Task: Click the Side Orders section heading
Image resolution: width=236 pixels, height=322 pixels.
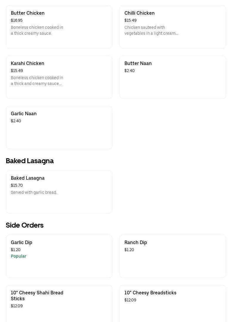Action: (x=25, y=225)
